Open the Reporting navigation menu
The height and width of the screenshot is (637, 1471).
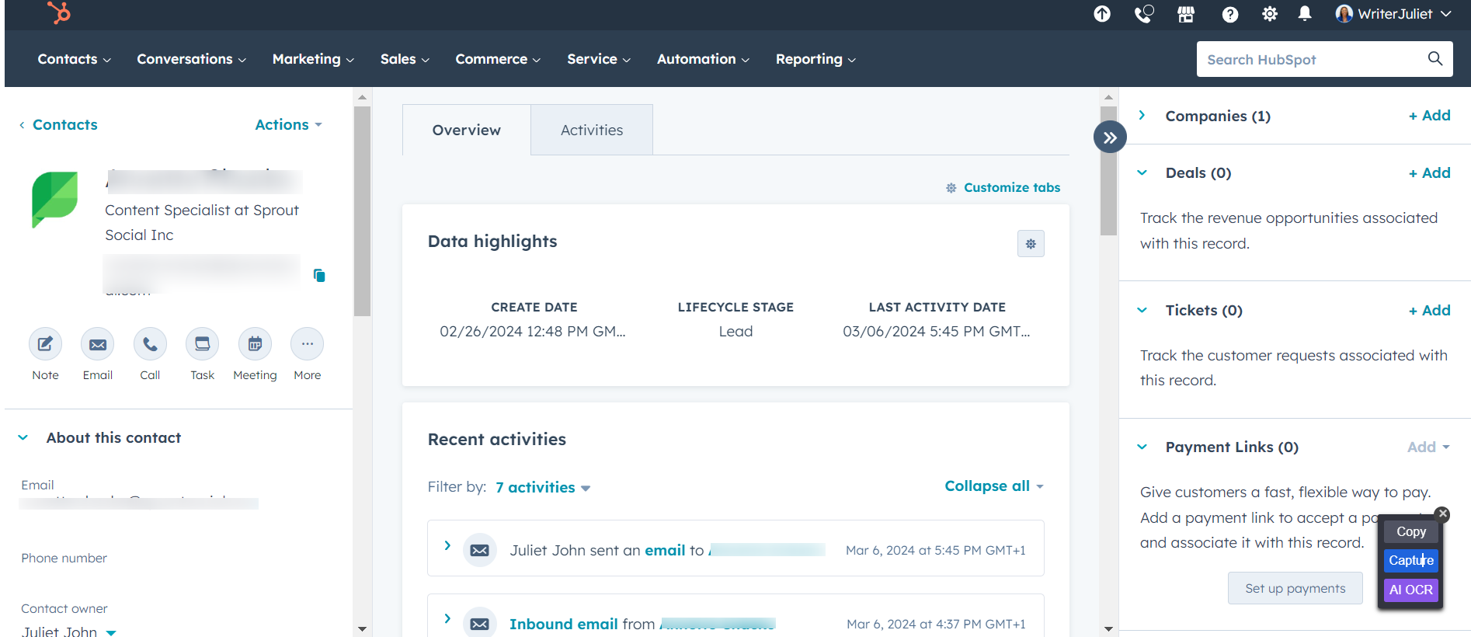coord(815,59)
